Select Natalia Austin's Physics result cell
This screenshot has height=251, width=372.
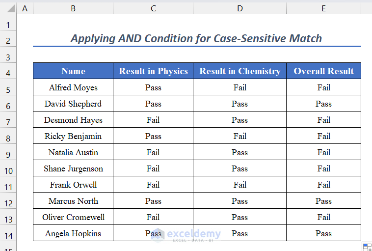click(x=153, y=152)
